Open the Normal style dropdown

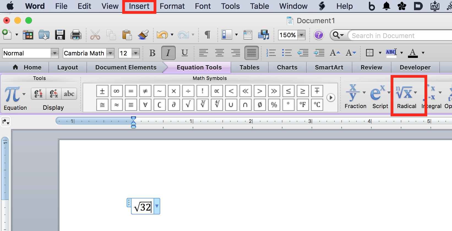coord(55,53)
